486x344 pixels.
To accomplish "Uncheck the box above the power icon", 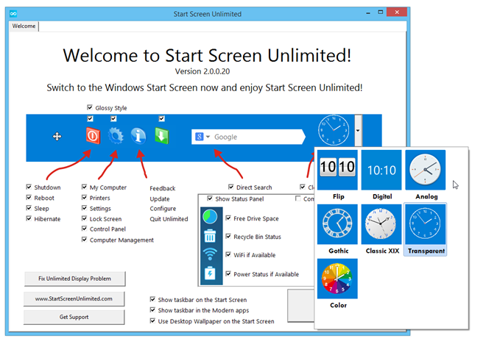I will pos(90,118).
